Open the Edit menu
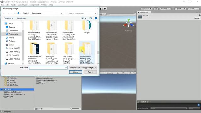This screenshot has width=201, height=113. pos(7,5)
